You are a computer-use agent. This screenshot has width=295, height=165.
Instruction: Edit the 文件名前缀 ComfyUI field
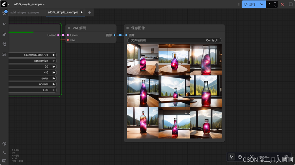174,40
